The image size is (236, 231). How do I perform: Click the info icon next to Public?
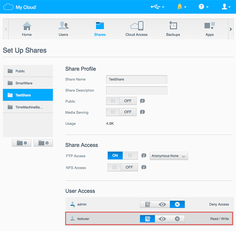pos(142,101)
